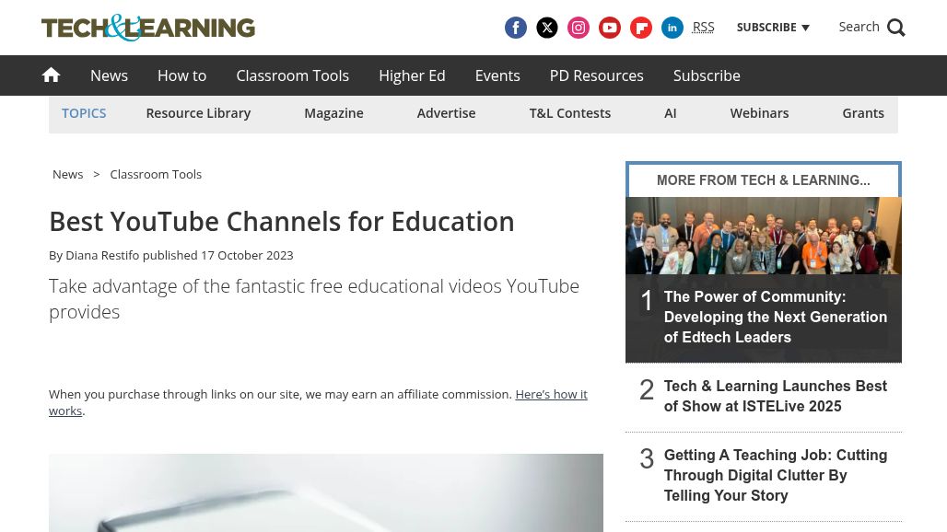
Task: Open the Flipboard social icon
Action: pos(641,28)
